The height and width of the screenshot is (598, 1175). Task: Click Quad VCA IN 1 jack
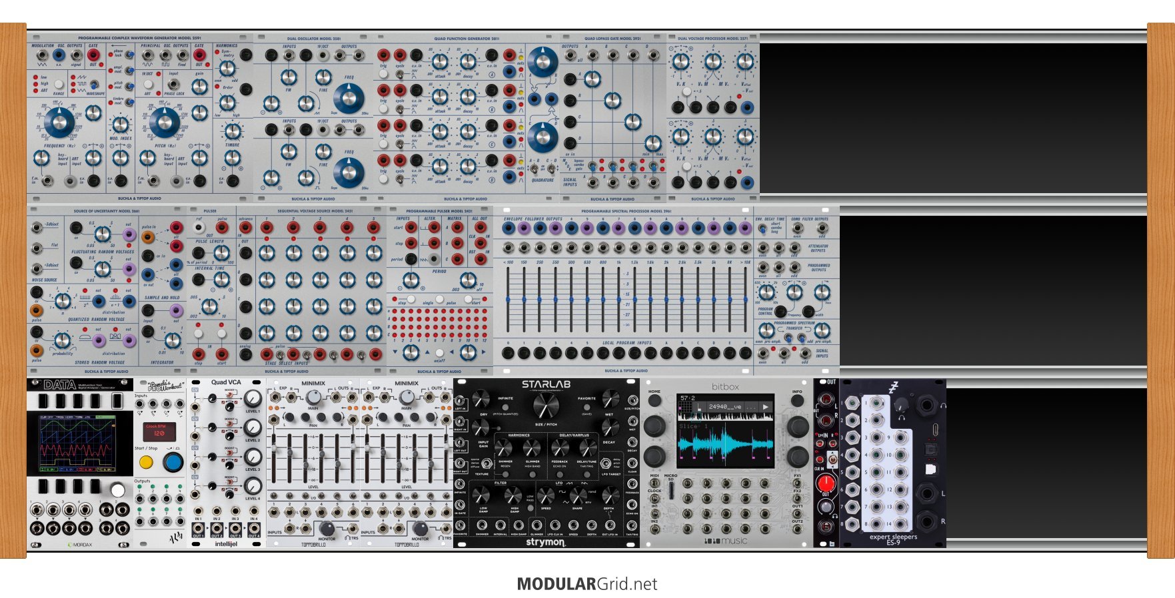pyautogui.click(x=198, y=511)
